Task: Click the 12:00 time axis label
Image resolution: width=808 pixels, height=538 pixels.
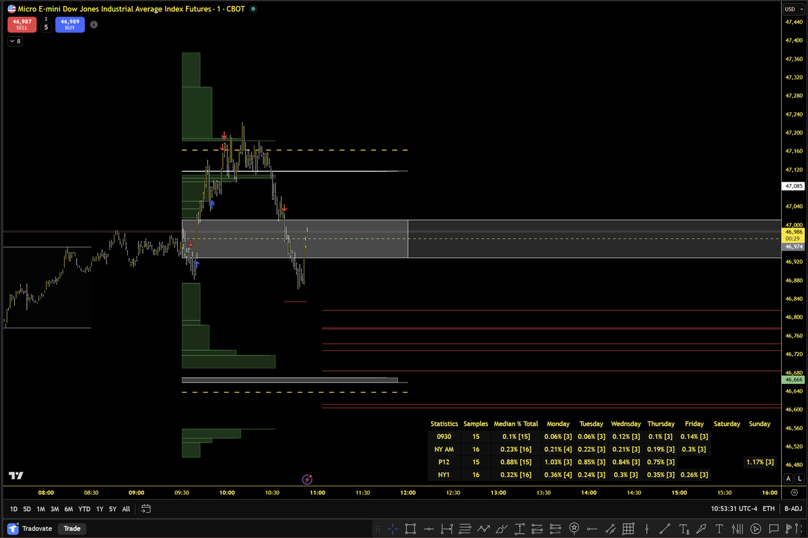Action: point(407,493)
